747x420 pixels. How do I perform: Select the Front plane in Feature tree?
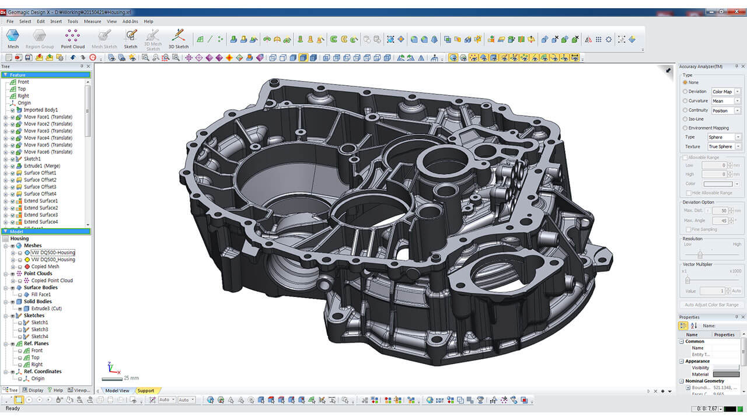pyautogui.click(x=23, y=82)
